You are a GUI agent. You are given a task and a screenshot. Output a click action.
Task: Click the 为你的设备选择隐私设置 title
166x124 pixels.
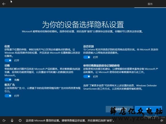tap(83, 25)
